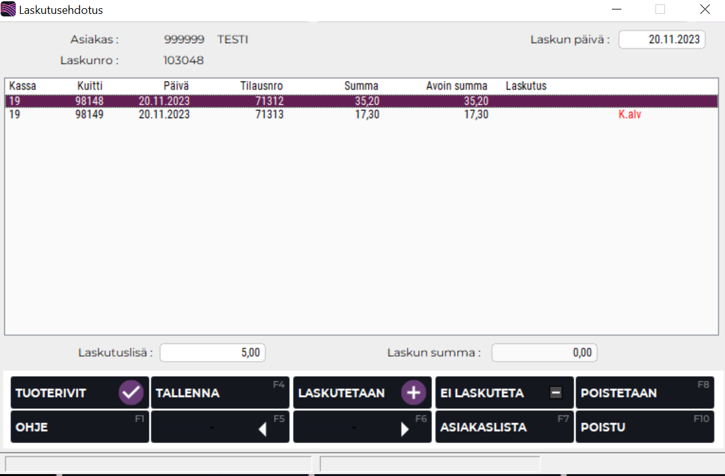Click the Laskun summa total field
This screenshot has width=725, height=476.
click(x=544, y=353)
